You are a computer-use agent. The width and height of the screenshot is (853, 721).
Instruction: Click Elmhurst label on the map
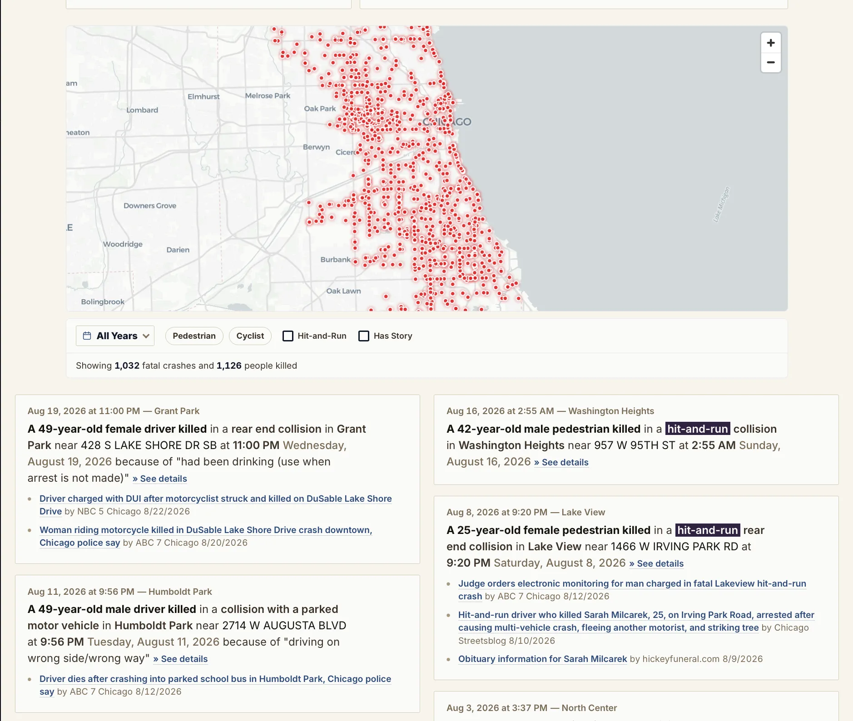pyautogui.click(x=203, y=97)
